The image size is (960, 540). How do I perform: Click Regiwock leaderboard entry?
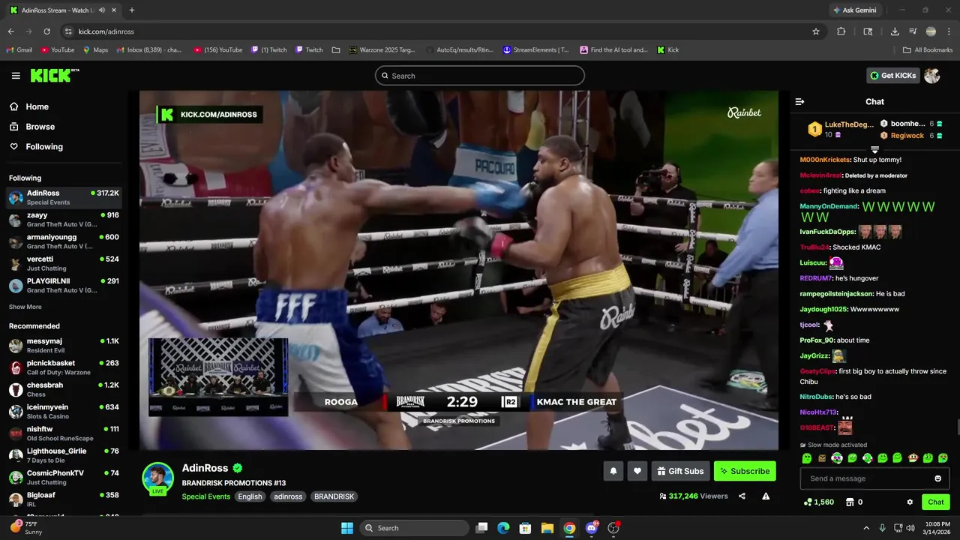click(911, 136)
